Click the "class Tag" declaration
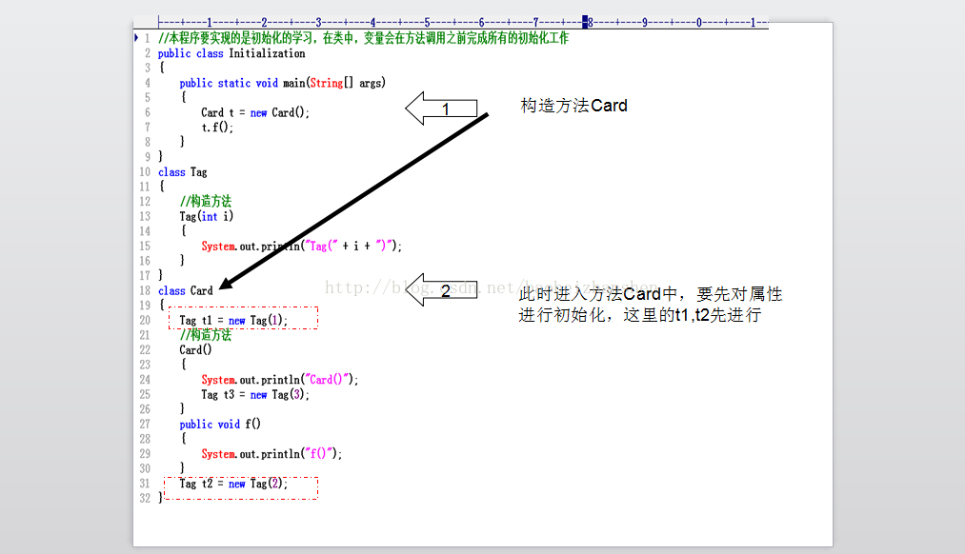Image resolution: width=965 pixels, height=554 pixels. click(183, 172)
